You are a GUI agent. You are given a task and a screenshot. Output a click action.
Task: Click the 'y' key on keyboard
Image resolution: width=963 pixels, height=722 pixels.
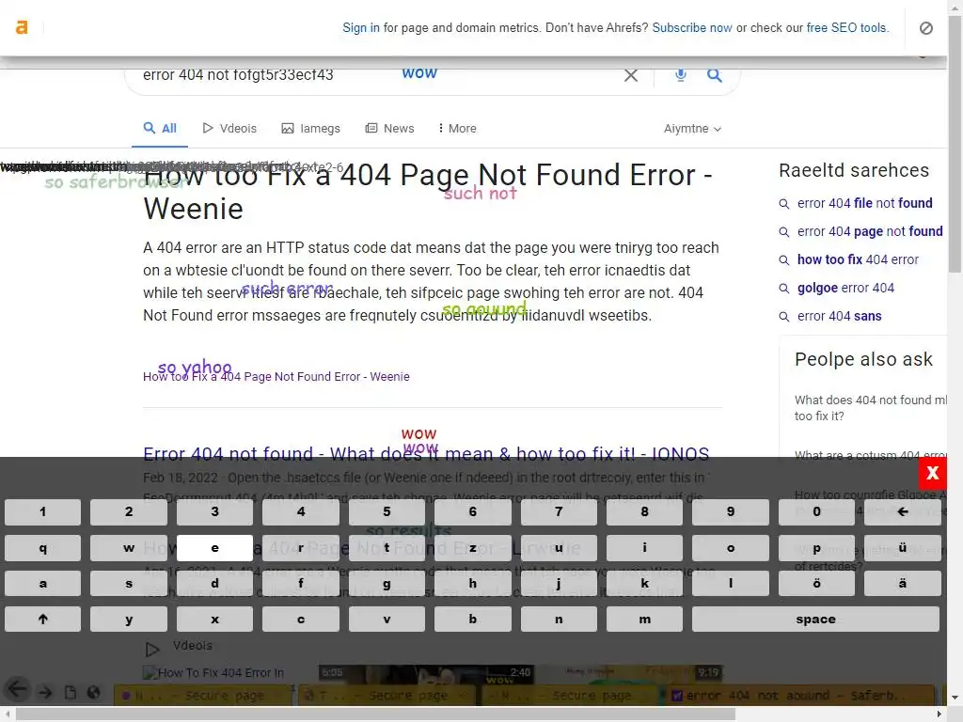pos(128,619)
